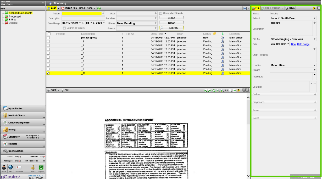Open the Configuration navigation section
This screenshot has width=322, height=179.
pos(23,151)
